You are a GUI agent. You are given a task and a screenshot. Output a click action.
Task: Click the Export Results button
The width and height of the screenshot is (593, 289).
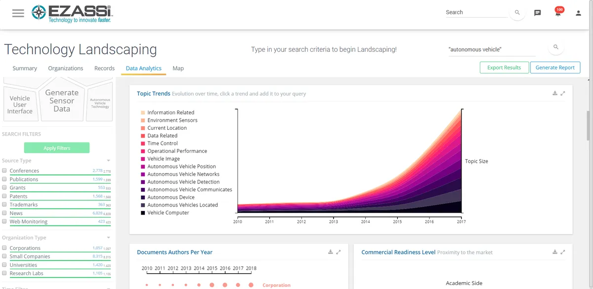504,68
